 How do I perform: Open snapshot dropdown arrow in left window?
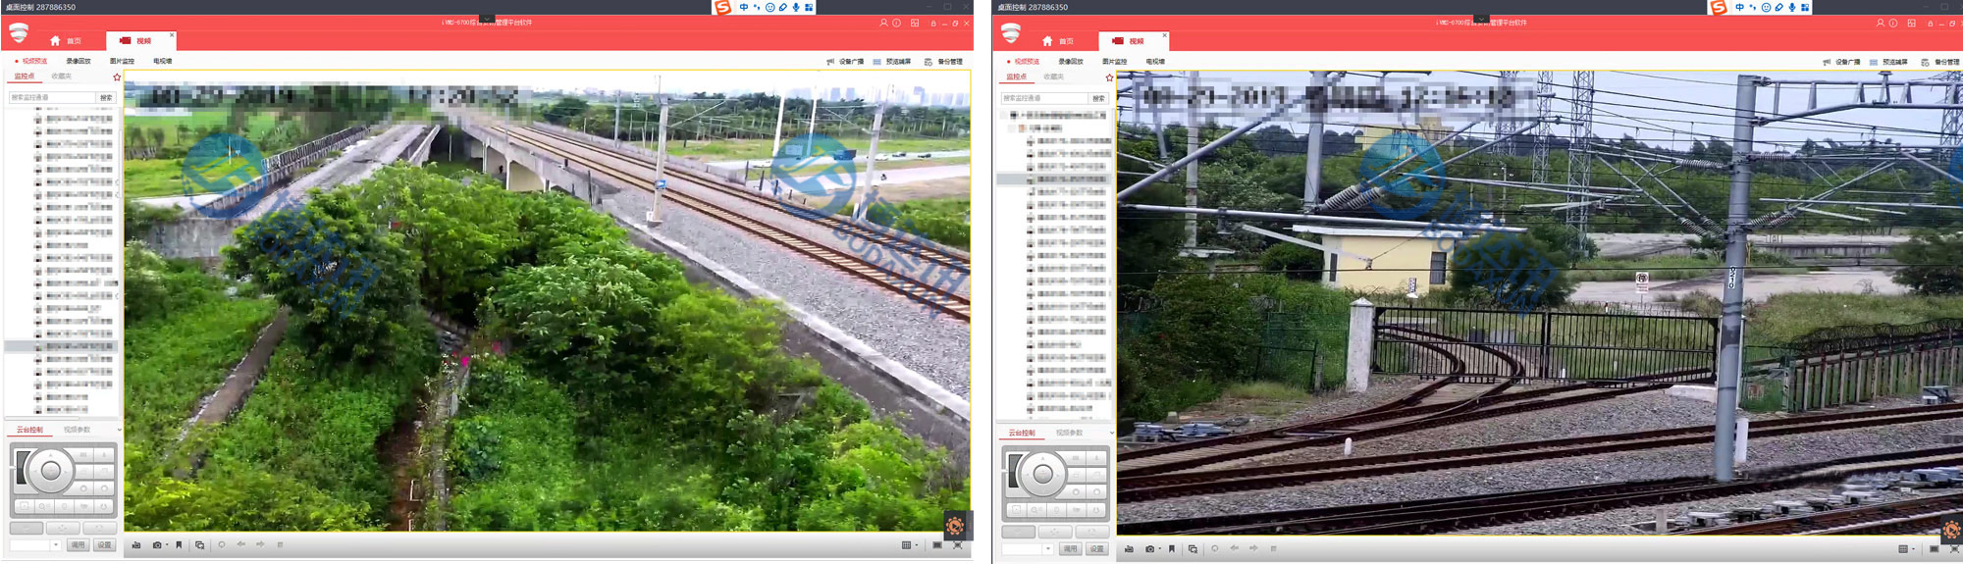click(167, 544)
